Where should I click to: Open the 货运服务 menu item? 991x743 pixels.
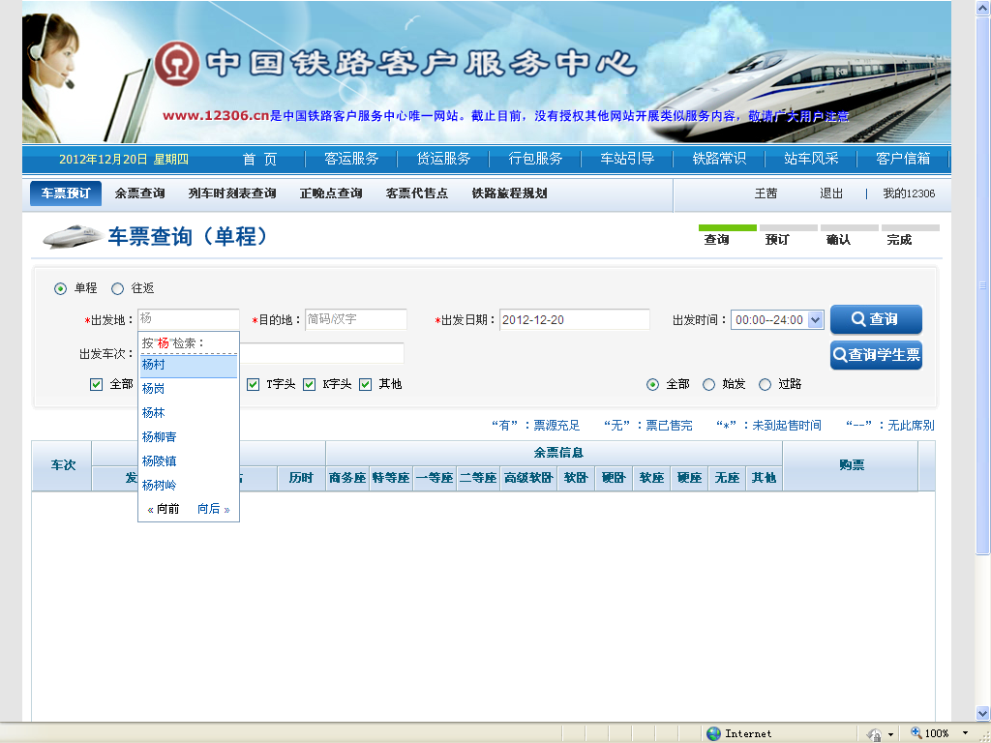(x=443, y=159)
